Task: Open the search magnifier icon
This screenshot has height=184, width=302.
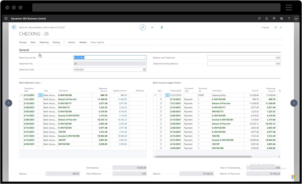Action: (x=259, y=19)
